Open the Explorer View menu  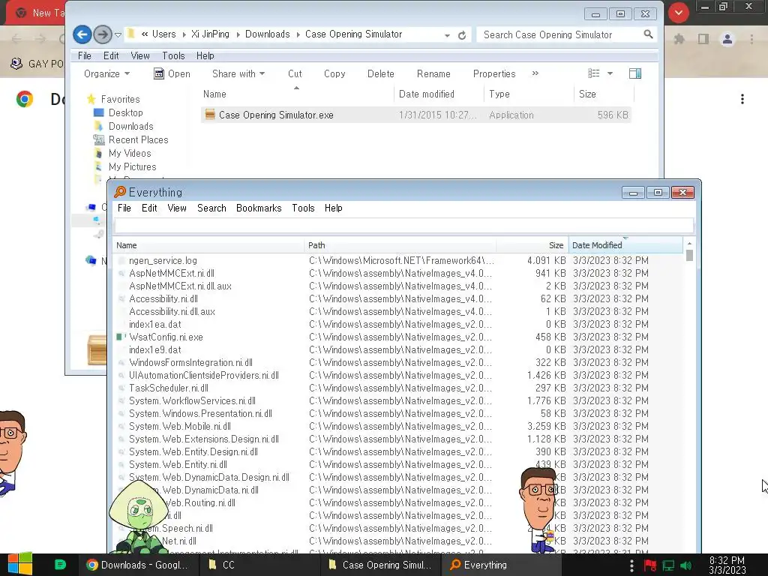pos(140,55)
